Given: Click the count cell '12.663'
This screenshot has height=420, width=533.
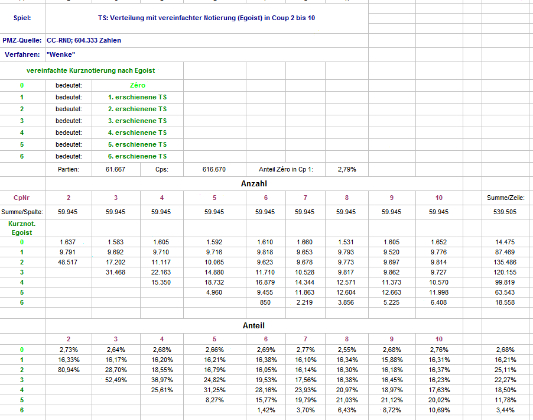Looking at the screenshot, I should tap(391, 292).
